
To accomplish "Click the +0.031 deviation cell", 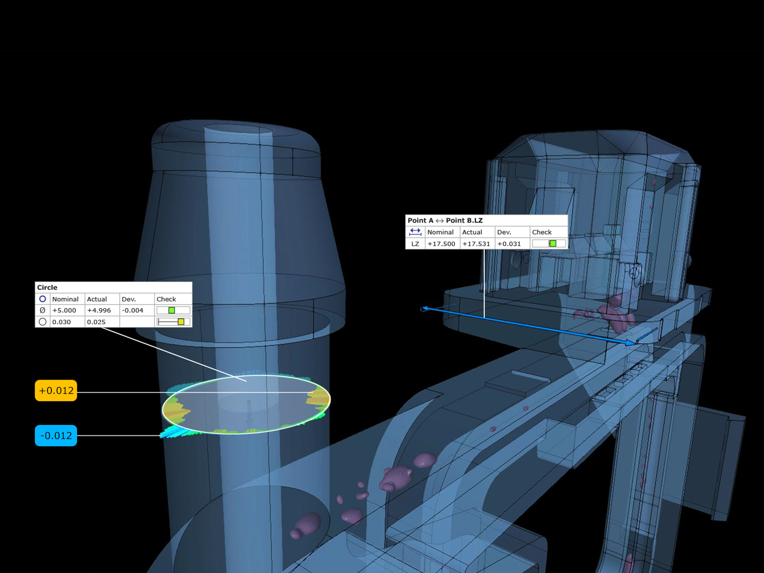I will tap(509, 244).
